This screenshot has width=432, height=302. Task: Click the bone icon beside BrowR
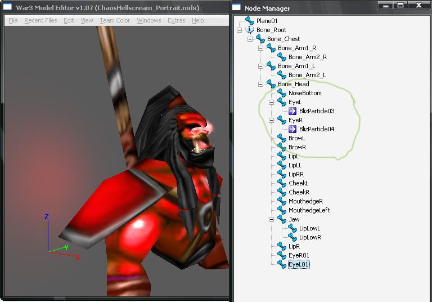click(x=282, y=147)
